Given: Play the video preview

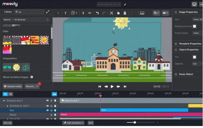Looking at the screenshot, I should coord(112,87).
